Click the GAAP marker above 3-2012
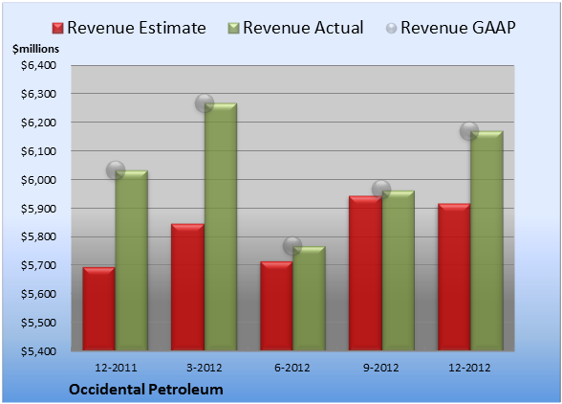 click(x=205, y=103)
